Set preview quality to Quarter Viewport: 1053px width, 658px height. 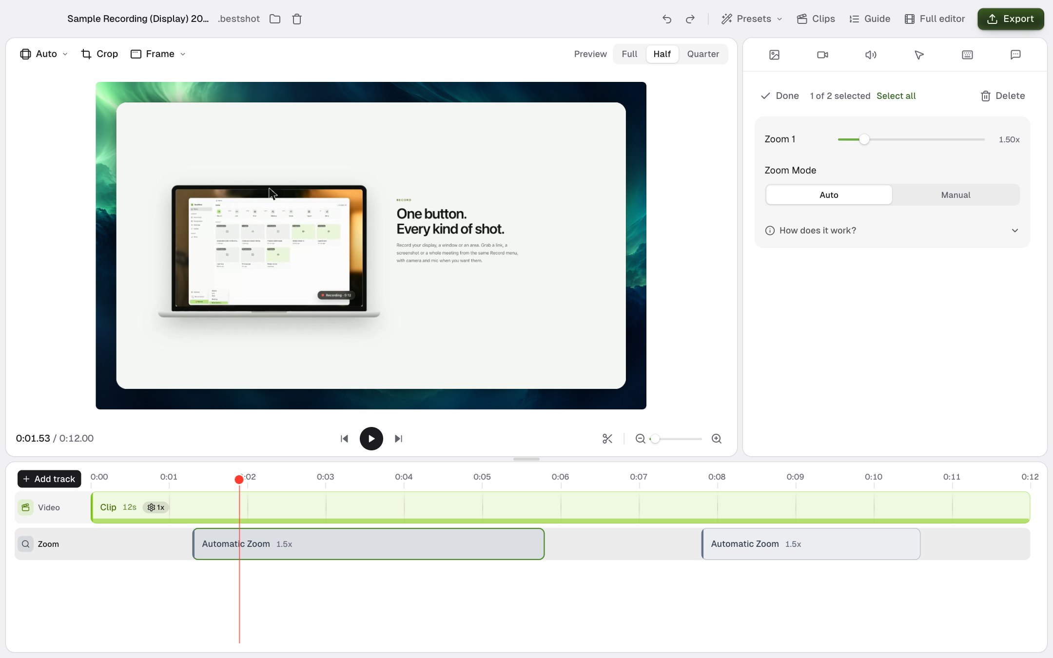[x=703, y=54]
